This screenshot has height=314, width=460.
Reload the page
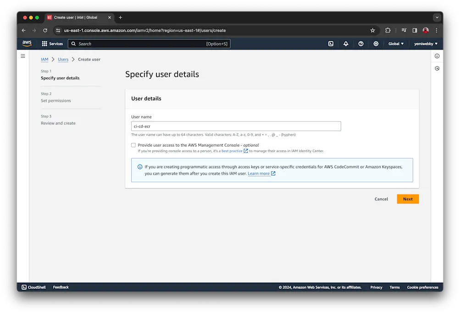[x=45, y=31]
